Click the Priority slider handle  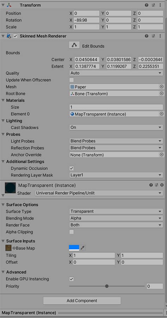click(x=107, y=286)
